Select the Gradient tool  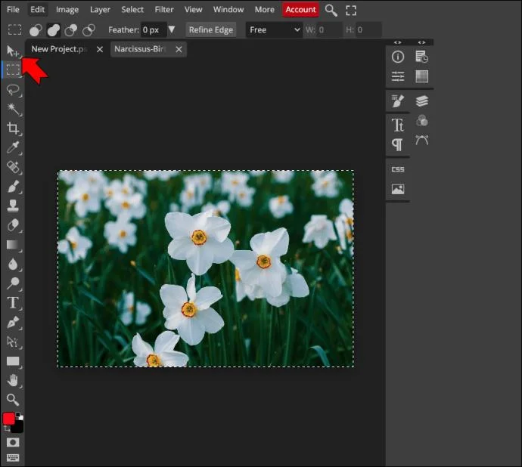point(13,245)
